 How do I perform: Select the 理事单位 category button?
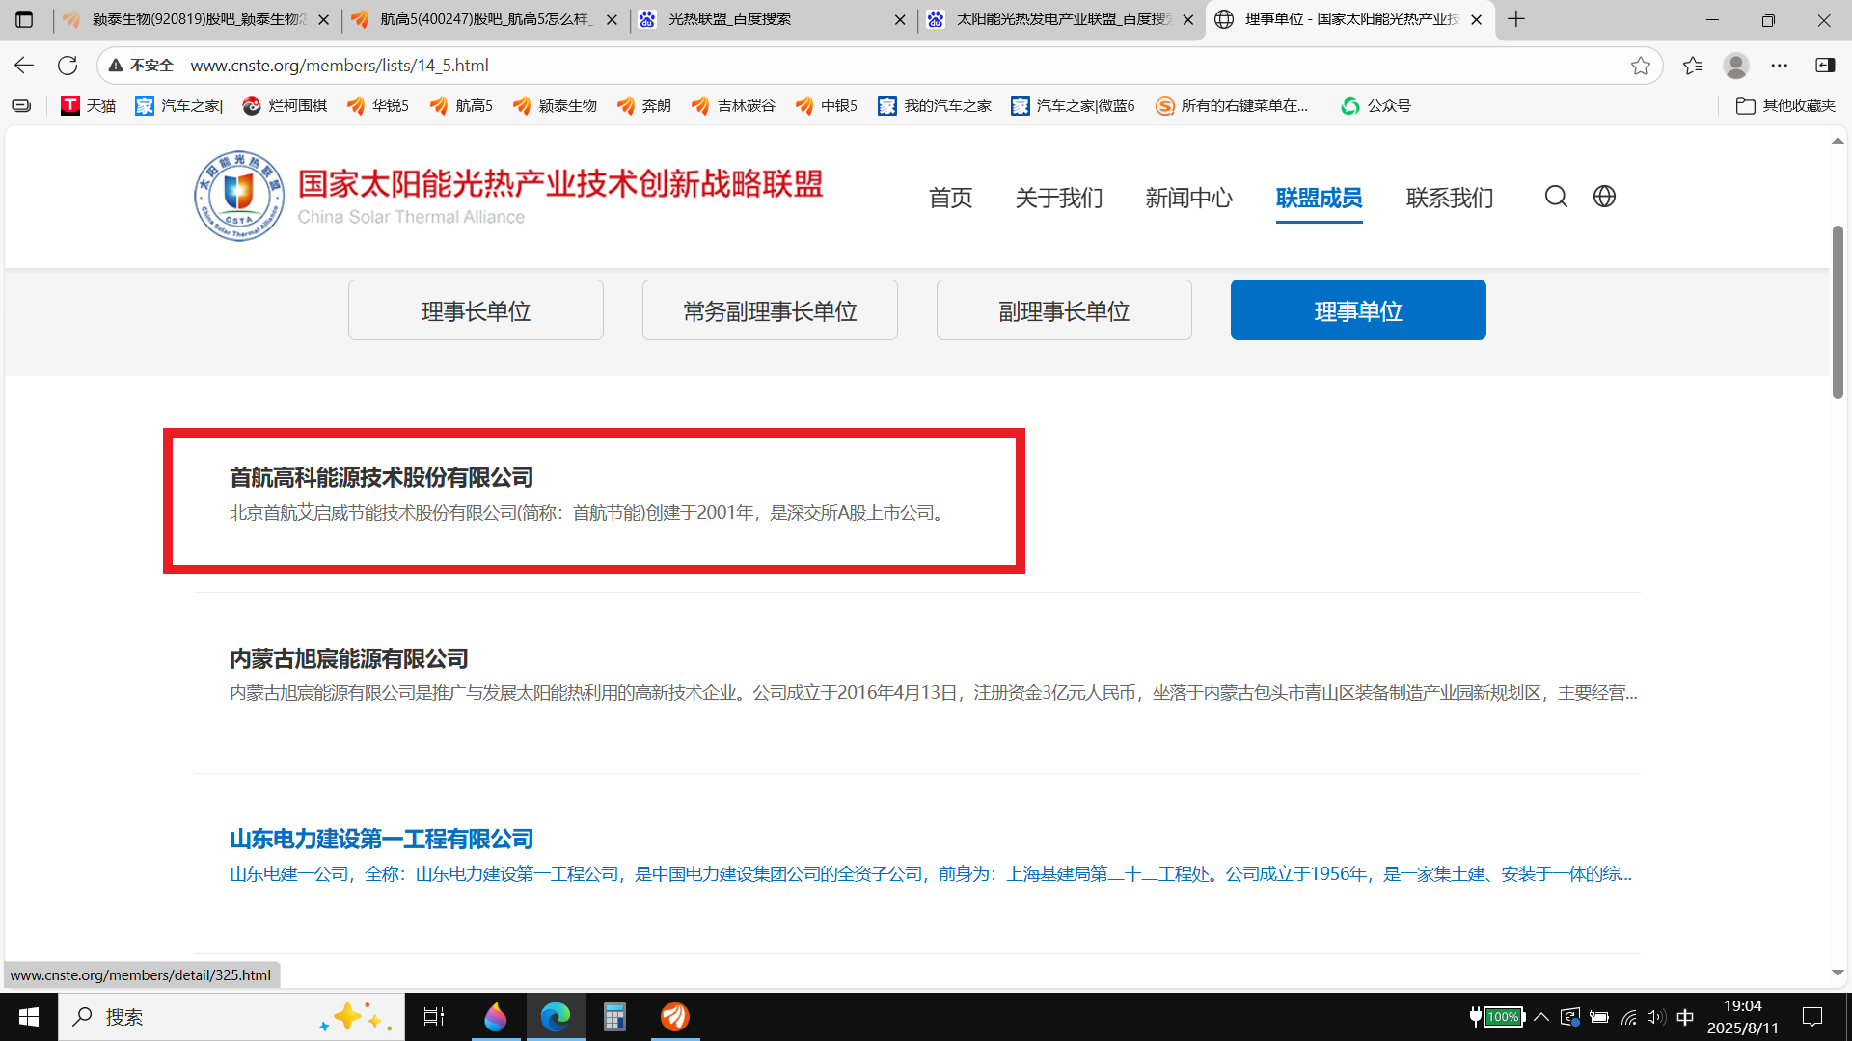click(x=1358, y=310)
